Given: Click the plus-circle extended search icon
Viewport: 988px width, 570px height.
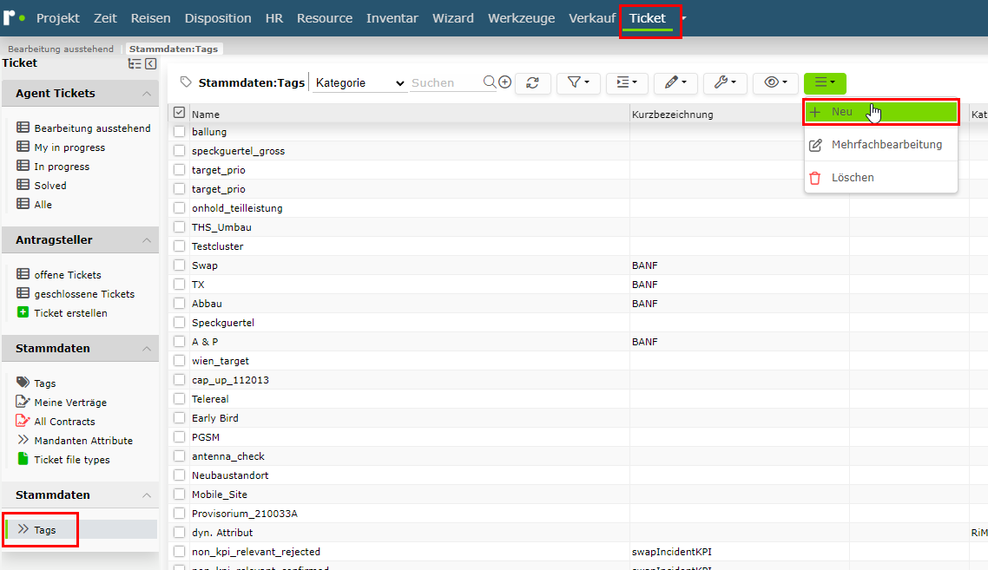Looking at the screenshot, I should [504, 82].
